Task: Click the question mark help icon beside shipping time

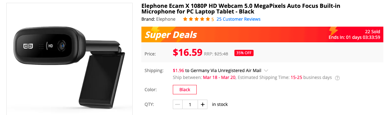Action: (x=337, y=78)
